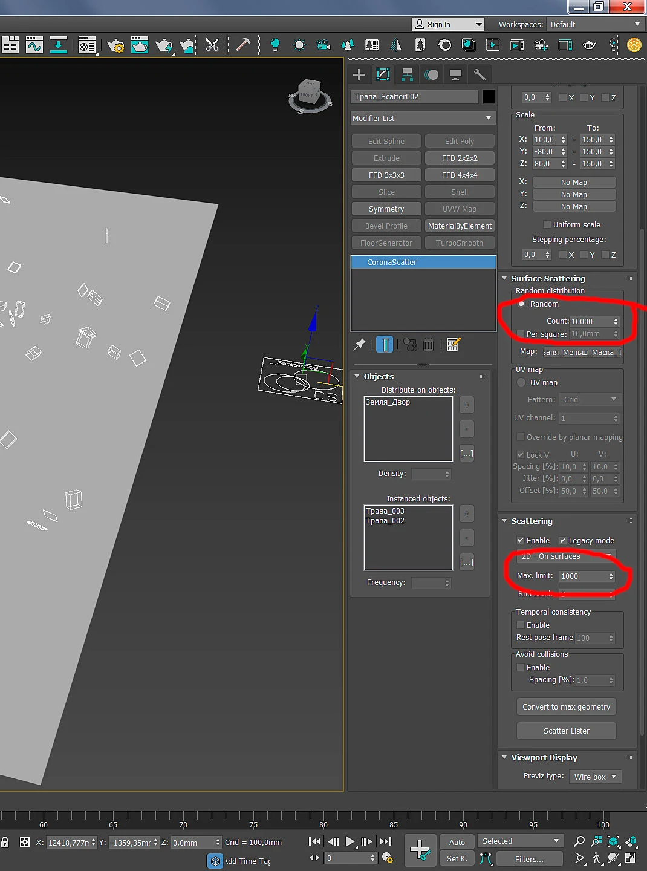Switch to the Hierarchy panel tab
The image size is (647, 871).
click(x=407, y=74)
